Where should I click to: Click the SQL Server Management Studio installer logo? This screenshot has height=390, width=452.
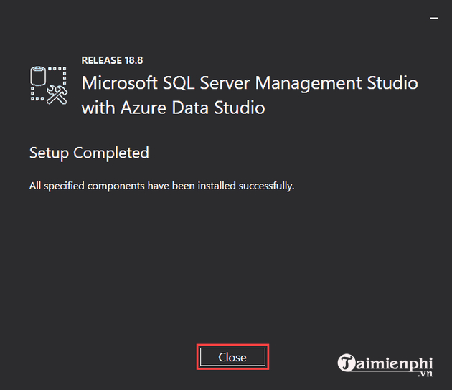[49, 85]
